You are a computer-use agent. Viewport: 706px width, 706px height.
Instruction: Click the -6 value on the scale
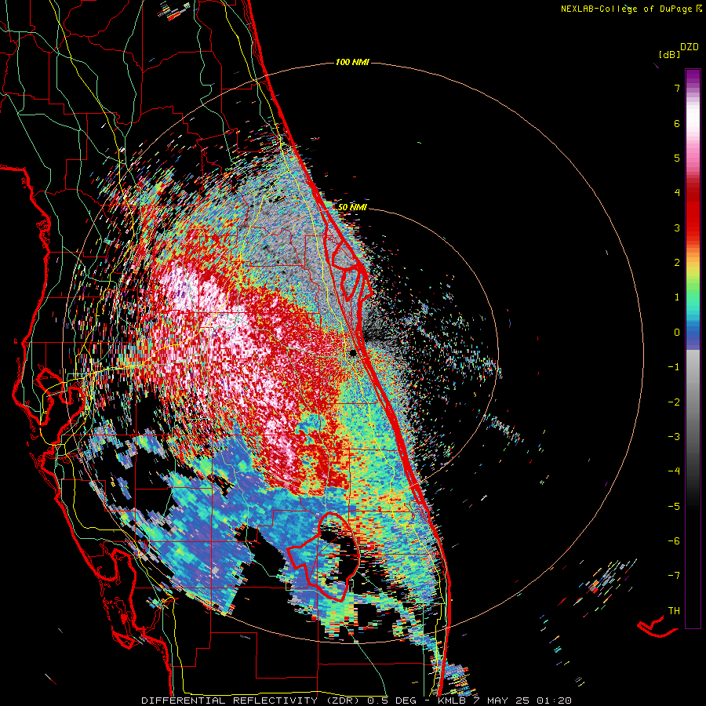tap(674, 541)
